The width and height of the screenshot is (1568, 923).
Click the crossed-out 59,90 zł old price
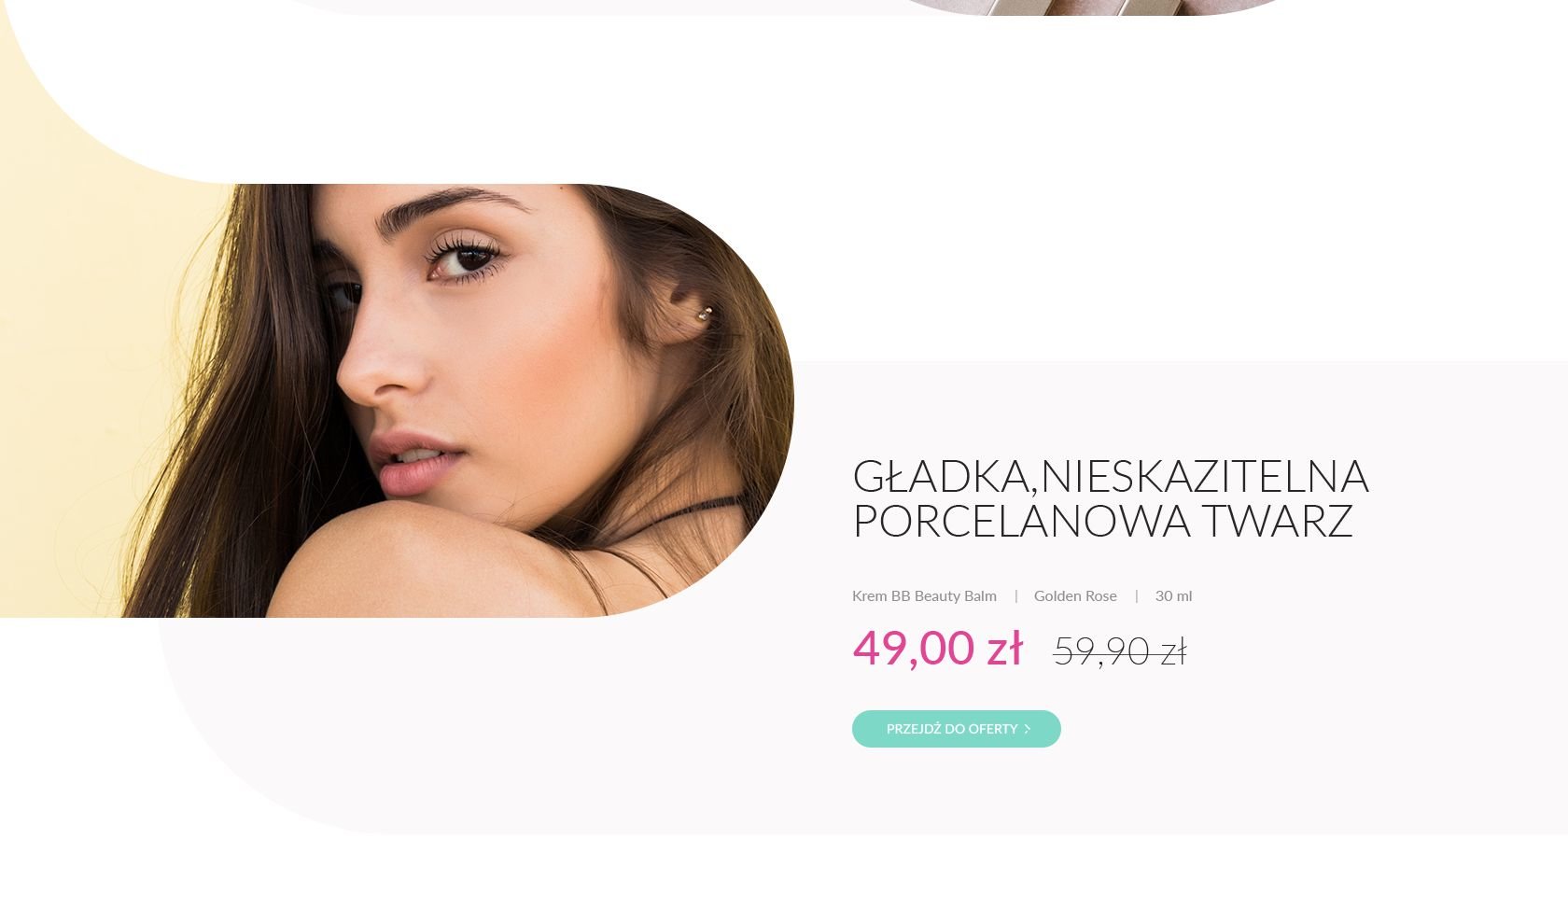[1119, 651]
